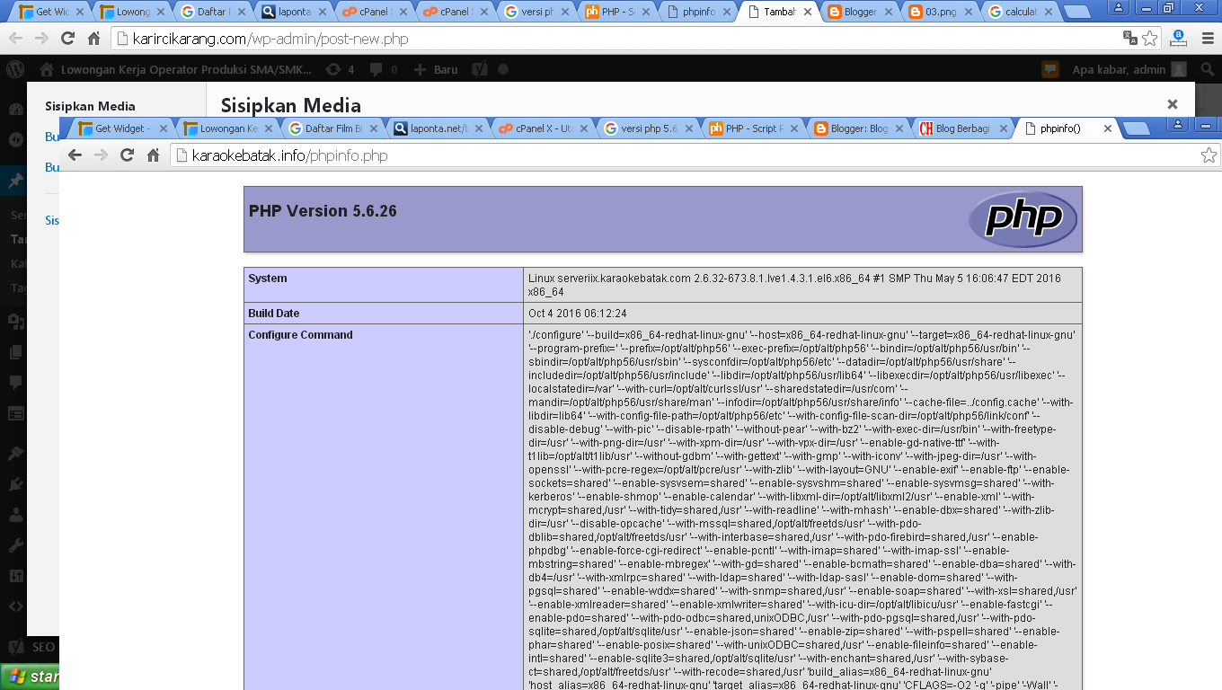Click build date value Oct 4 2016 06:12:24
This screenshot has height=690, width=1222.
[x=578, y=314]
